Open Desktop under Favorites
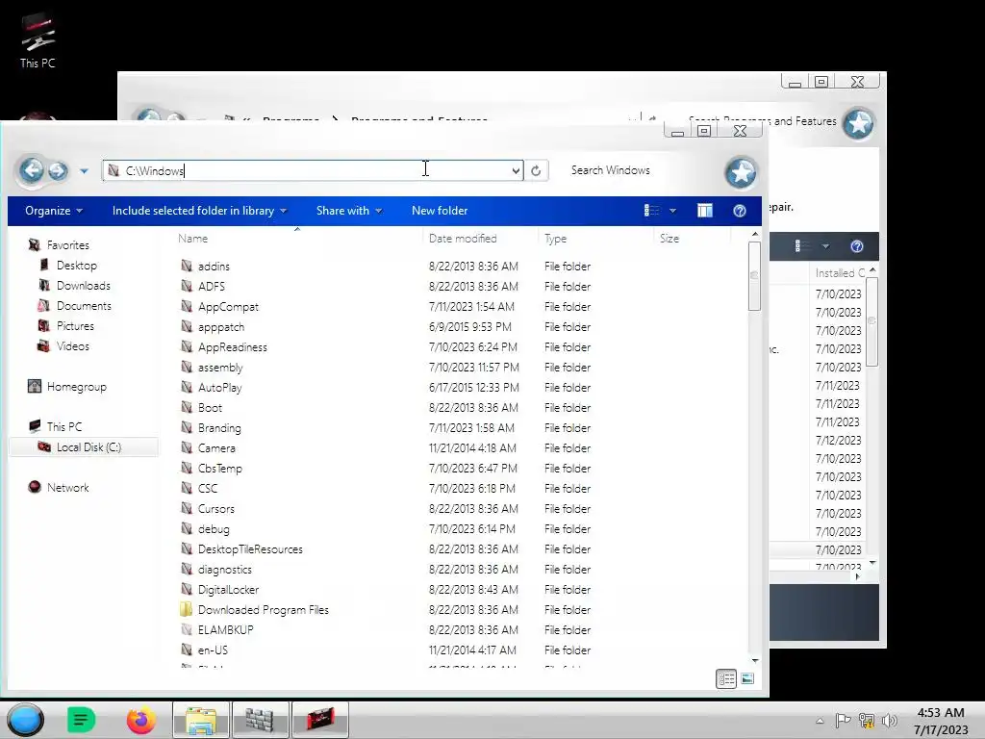Image resolution: width=985 pixels, height=739 pixels. 77,266
